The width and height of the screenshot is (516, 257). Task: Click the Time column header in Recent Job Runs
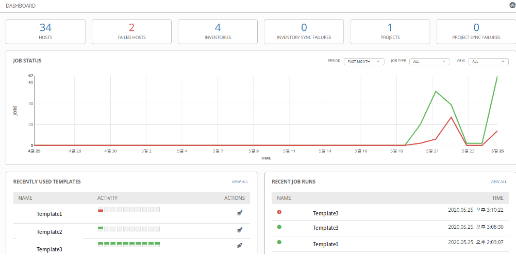[498, 198]
